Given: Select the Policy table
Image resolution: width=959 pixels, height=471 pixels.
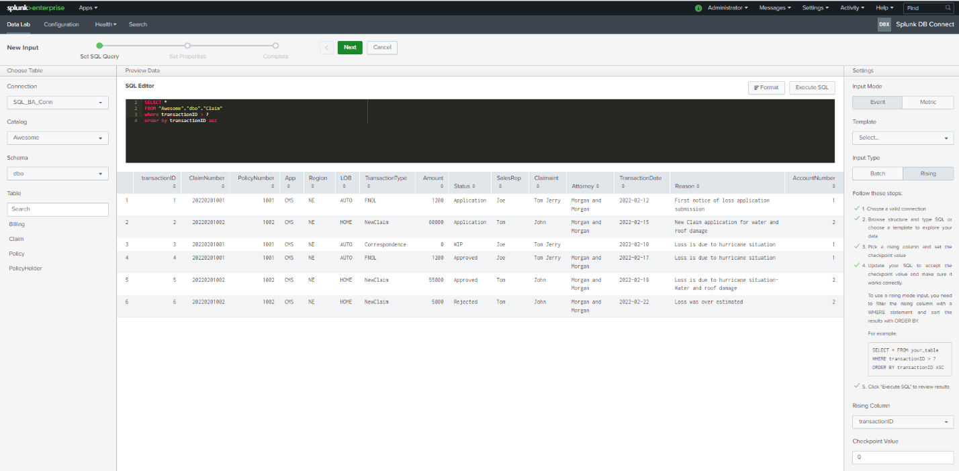Looking at the screenshot, I should pyautogui.click(x=17, y=254).
